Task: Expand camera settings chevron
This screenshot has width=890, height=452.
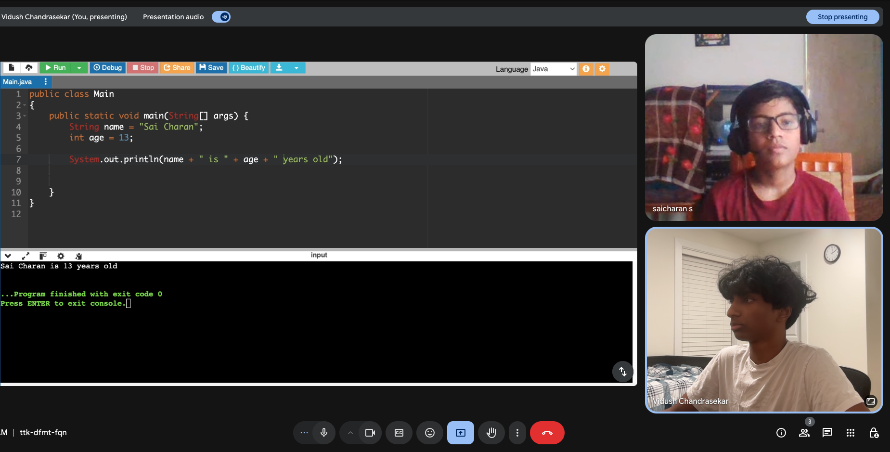Action: (x=350, y=433)
